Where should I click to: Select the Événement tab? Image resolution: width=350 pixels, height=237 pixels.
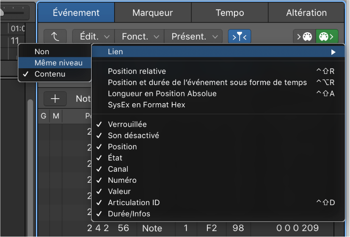(76, 13)
